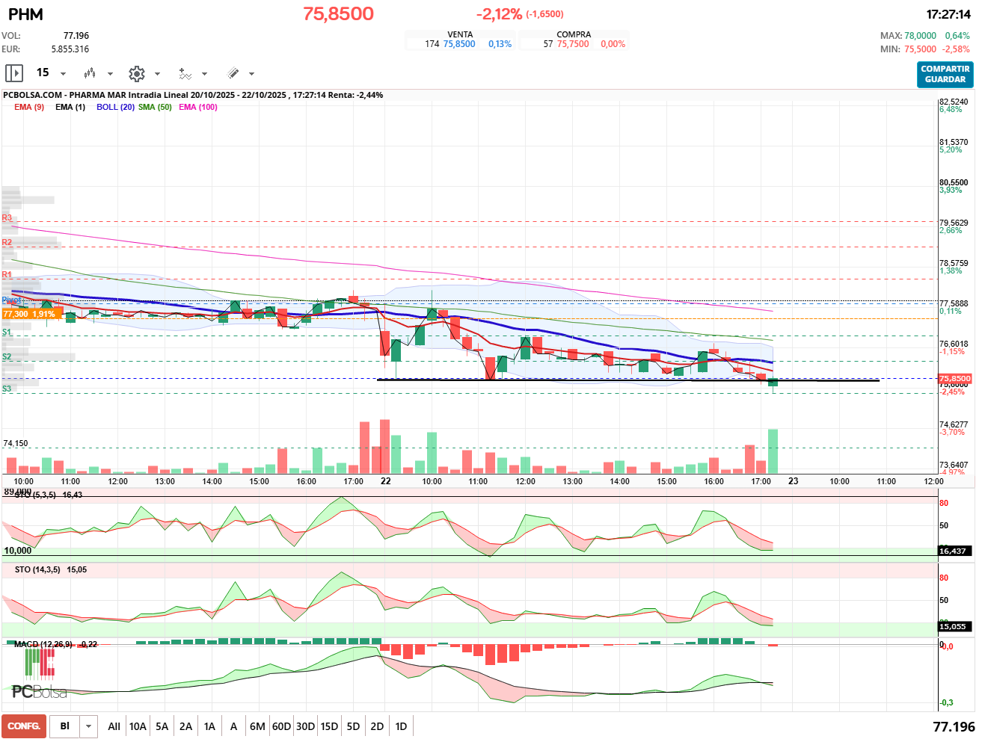985x742 pixels.
Task: Open the chart settings gear icon
Action: [136, 73]
